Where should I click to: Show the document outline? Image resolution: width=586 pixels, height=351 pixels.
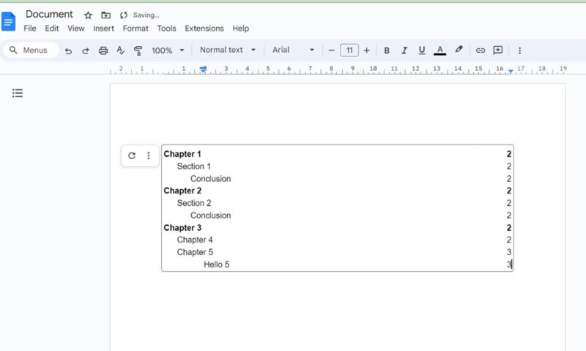coord(17,93)
